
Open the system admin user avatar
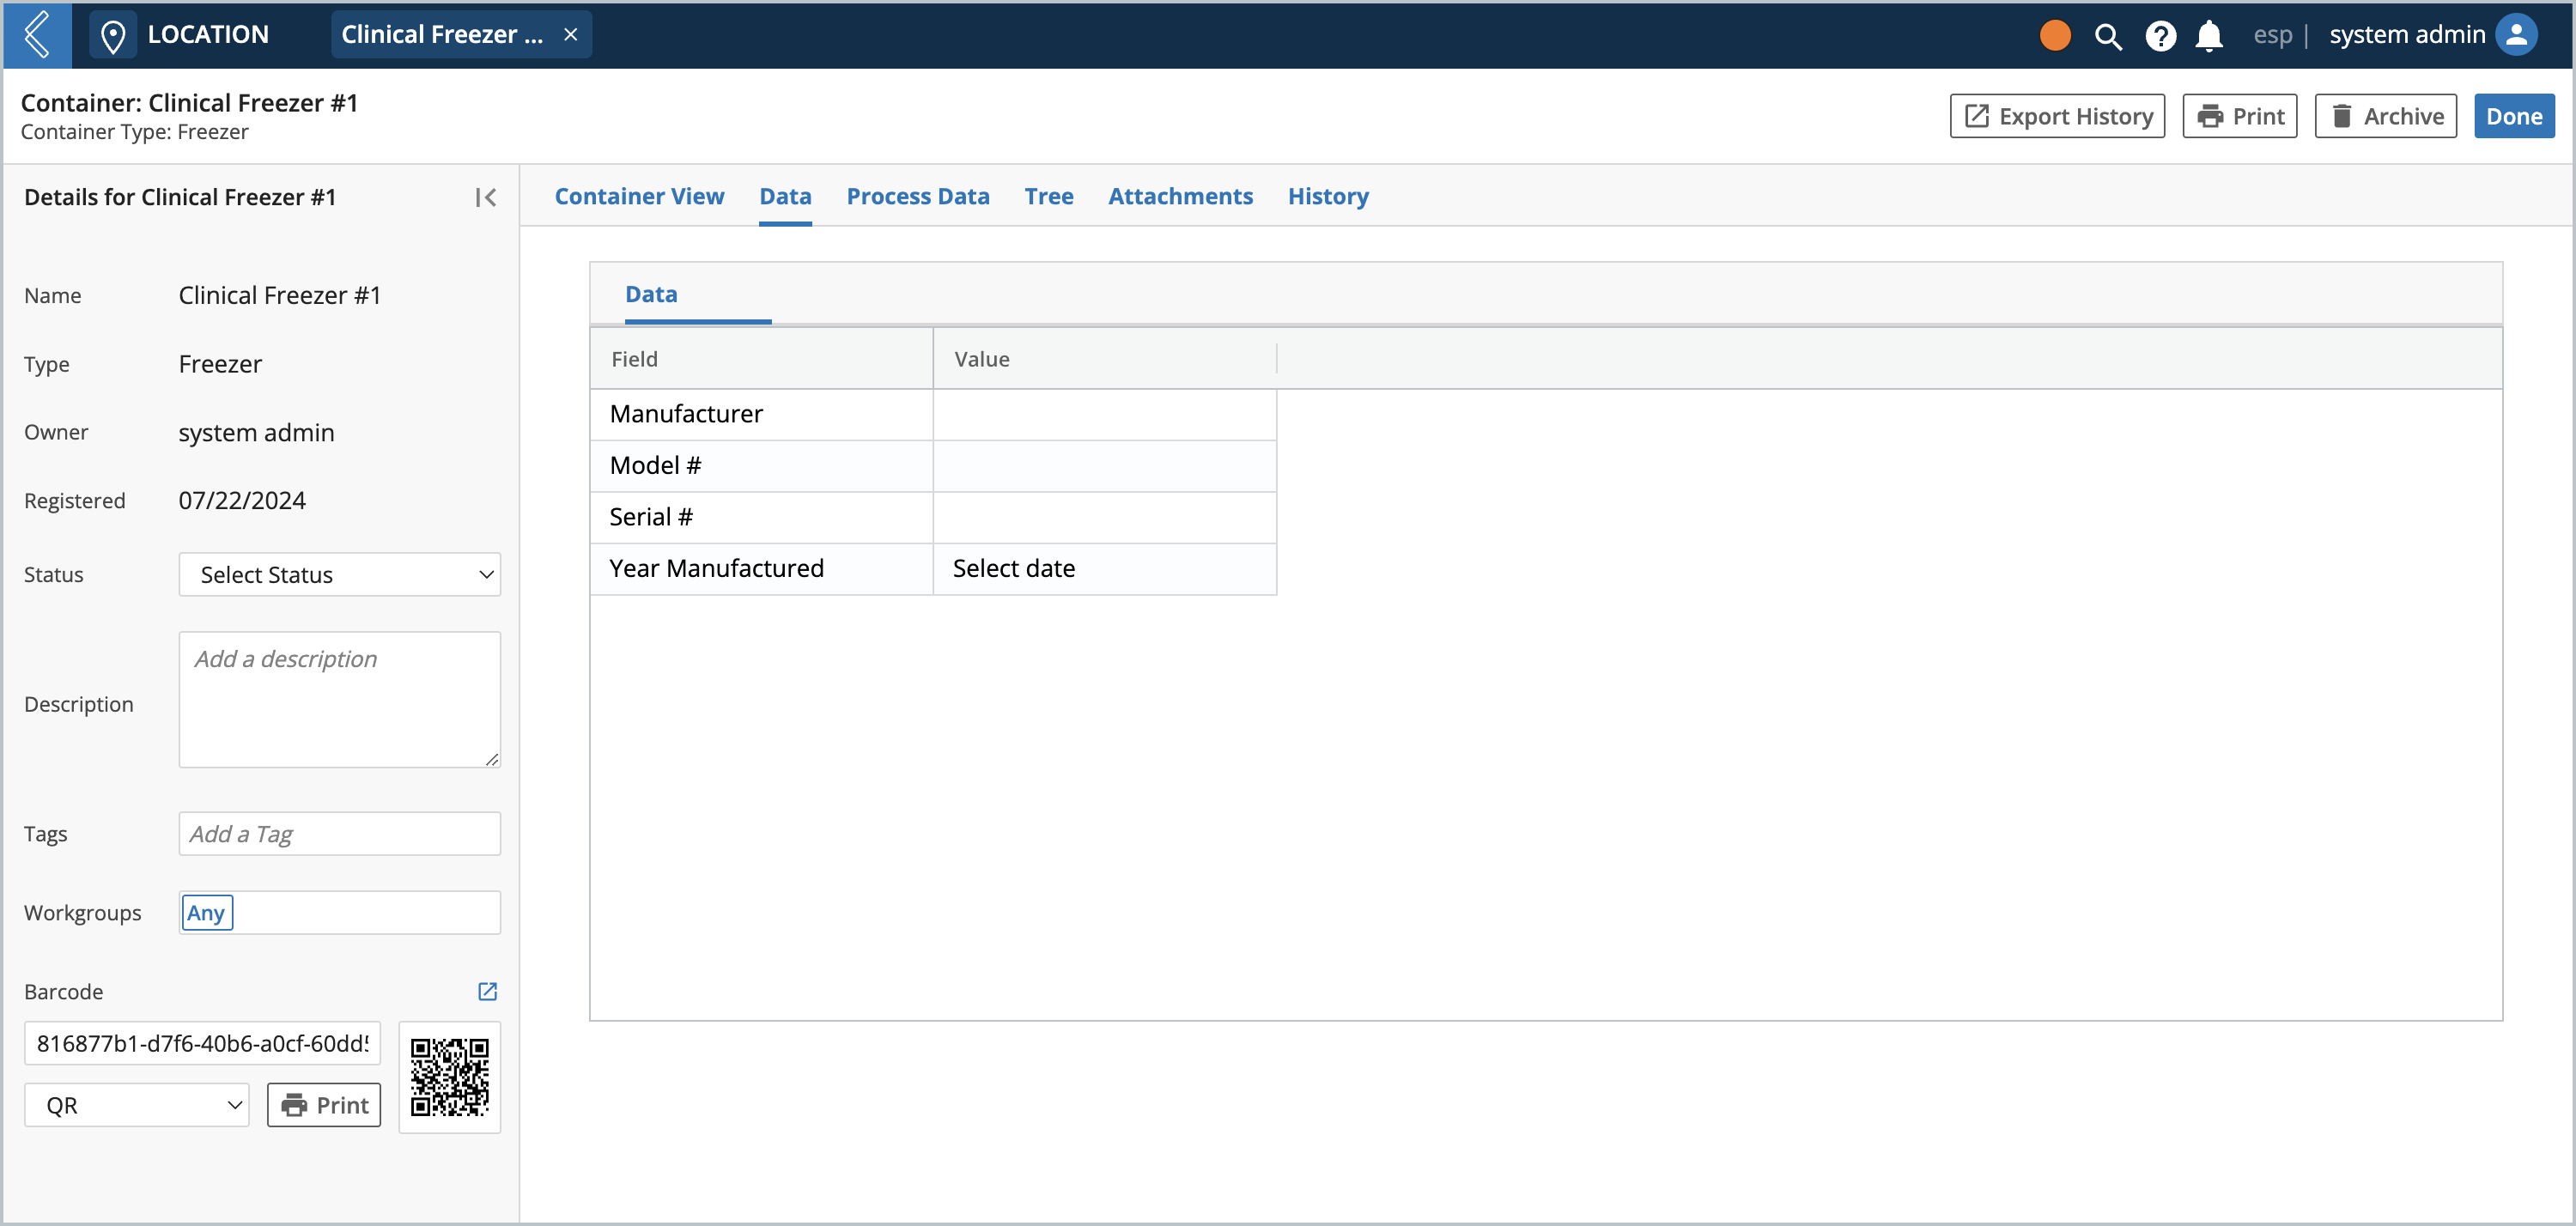tap(2516, 35)
